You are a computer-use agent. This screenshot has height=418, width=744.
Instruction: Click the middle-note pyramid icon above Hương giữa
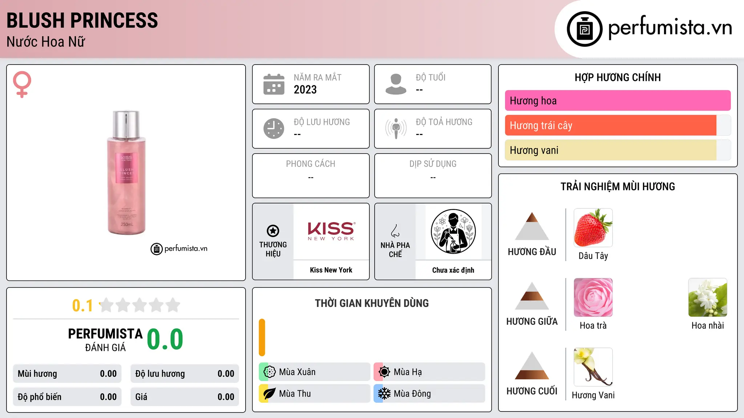pos(532,296)
